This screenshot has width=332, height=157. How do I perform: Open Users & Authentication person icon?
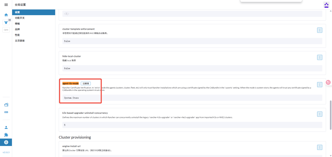(6, 127)
